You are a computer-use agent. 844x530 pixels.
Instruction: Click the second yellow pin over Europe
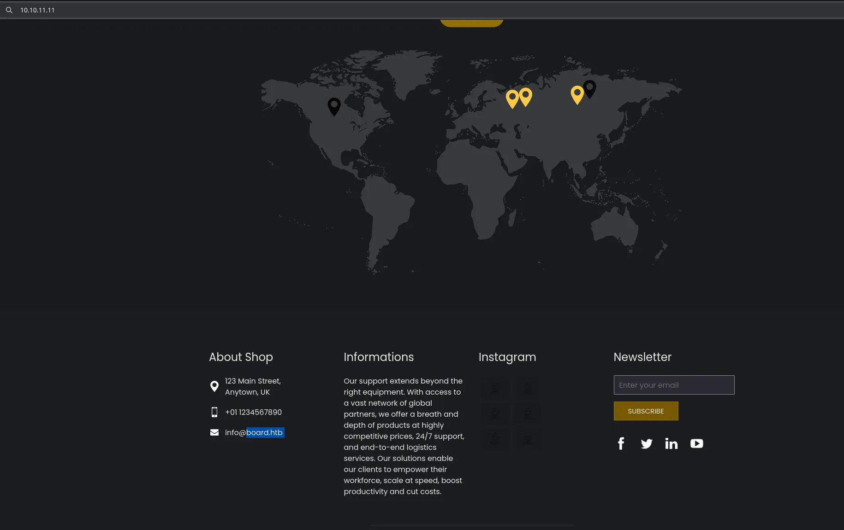(525, 96)
